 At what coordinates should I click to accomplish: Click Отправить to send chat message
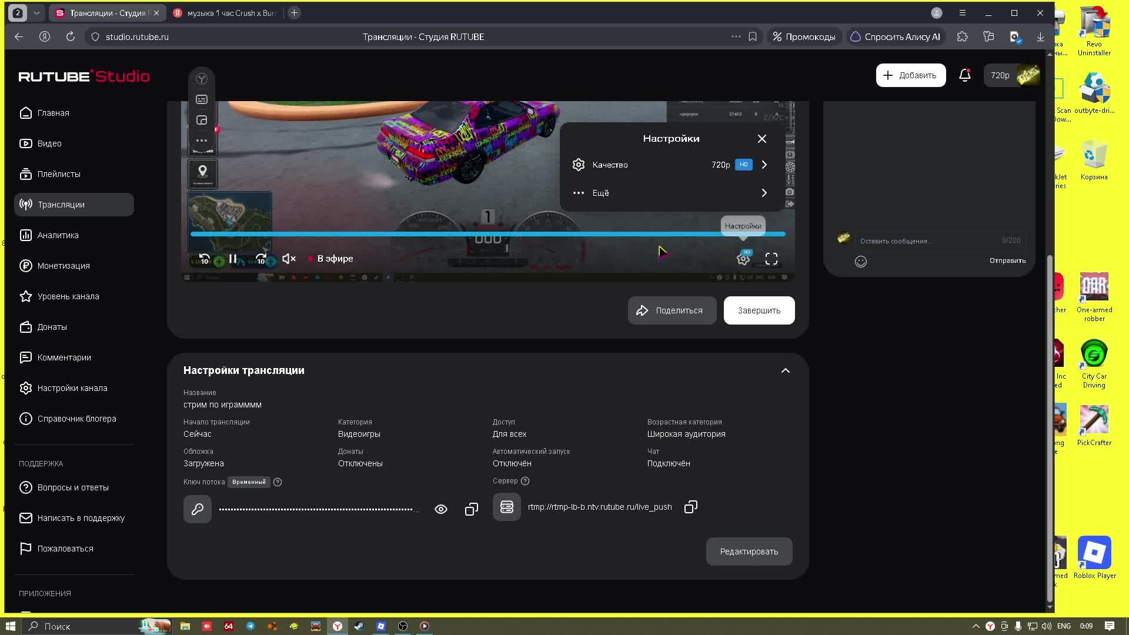click(1007, 260)
